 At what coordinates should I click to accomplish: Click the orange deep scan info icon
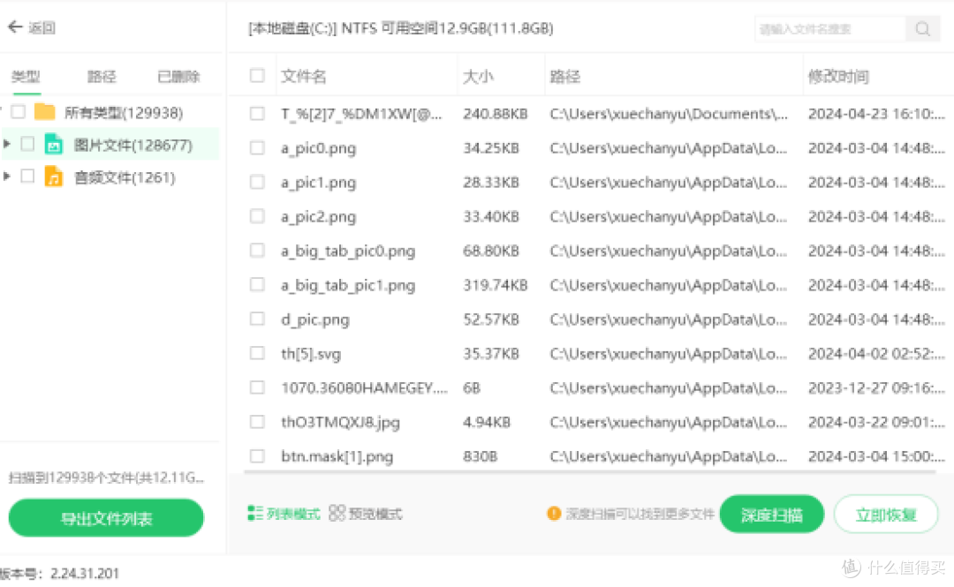pos(554,514)
